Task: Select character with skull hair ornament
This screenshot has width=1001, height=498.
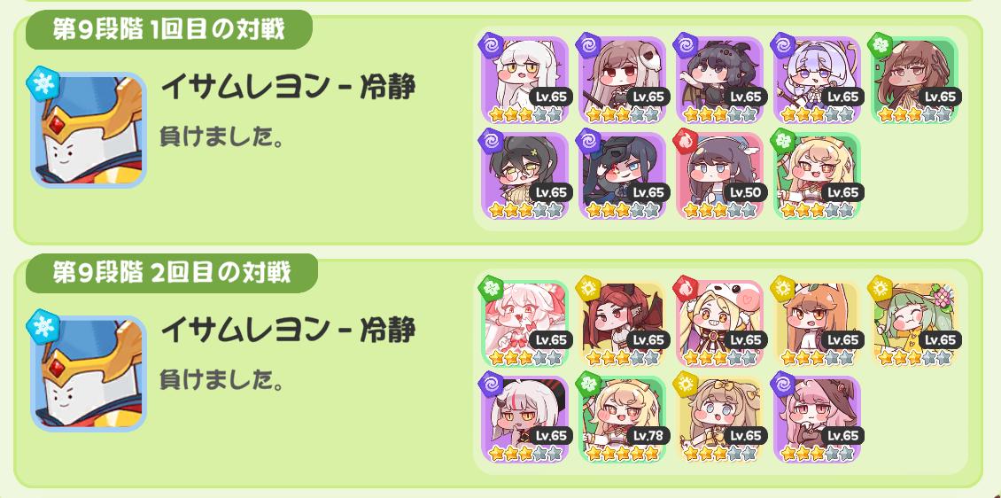Action: click(623, 80)
